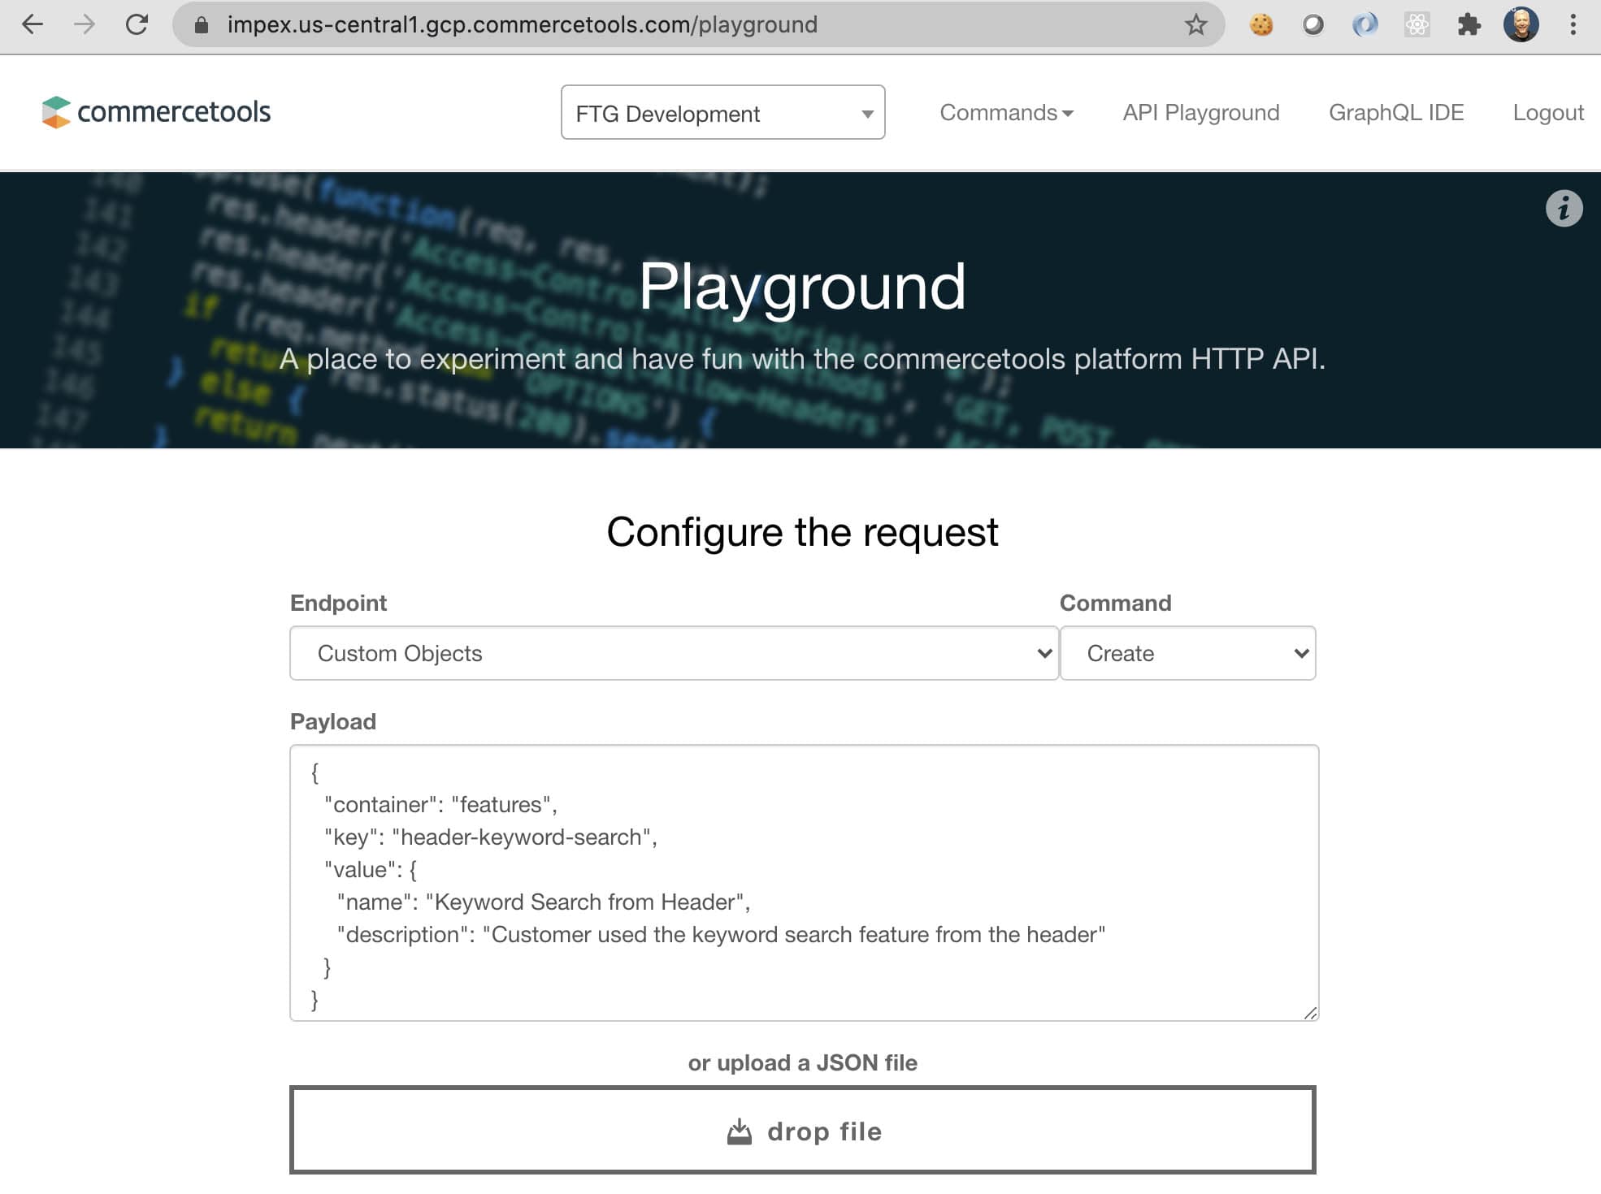Click the browser forward arrow
Screen dimensions: 1601x1194
pyautogui.click(x=84, y=24)
